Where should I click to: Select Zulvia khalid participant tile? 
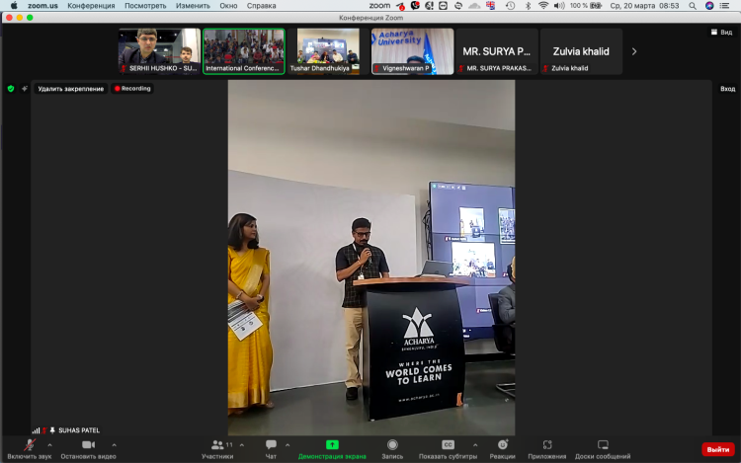(581, 51)
